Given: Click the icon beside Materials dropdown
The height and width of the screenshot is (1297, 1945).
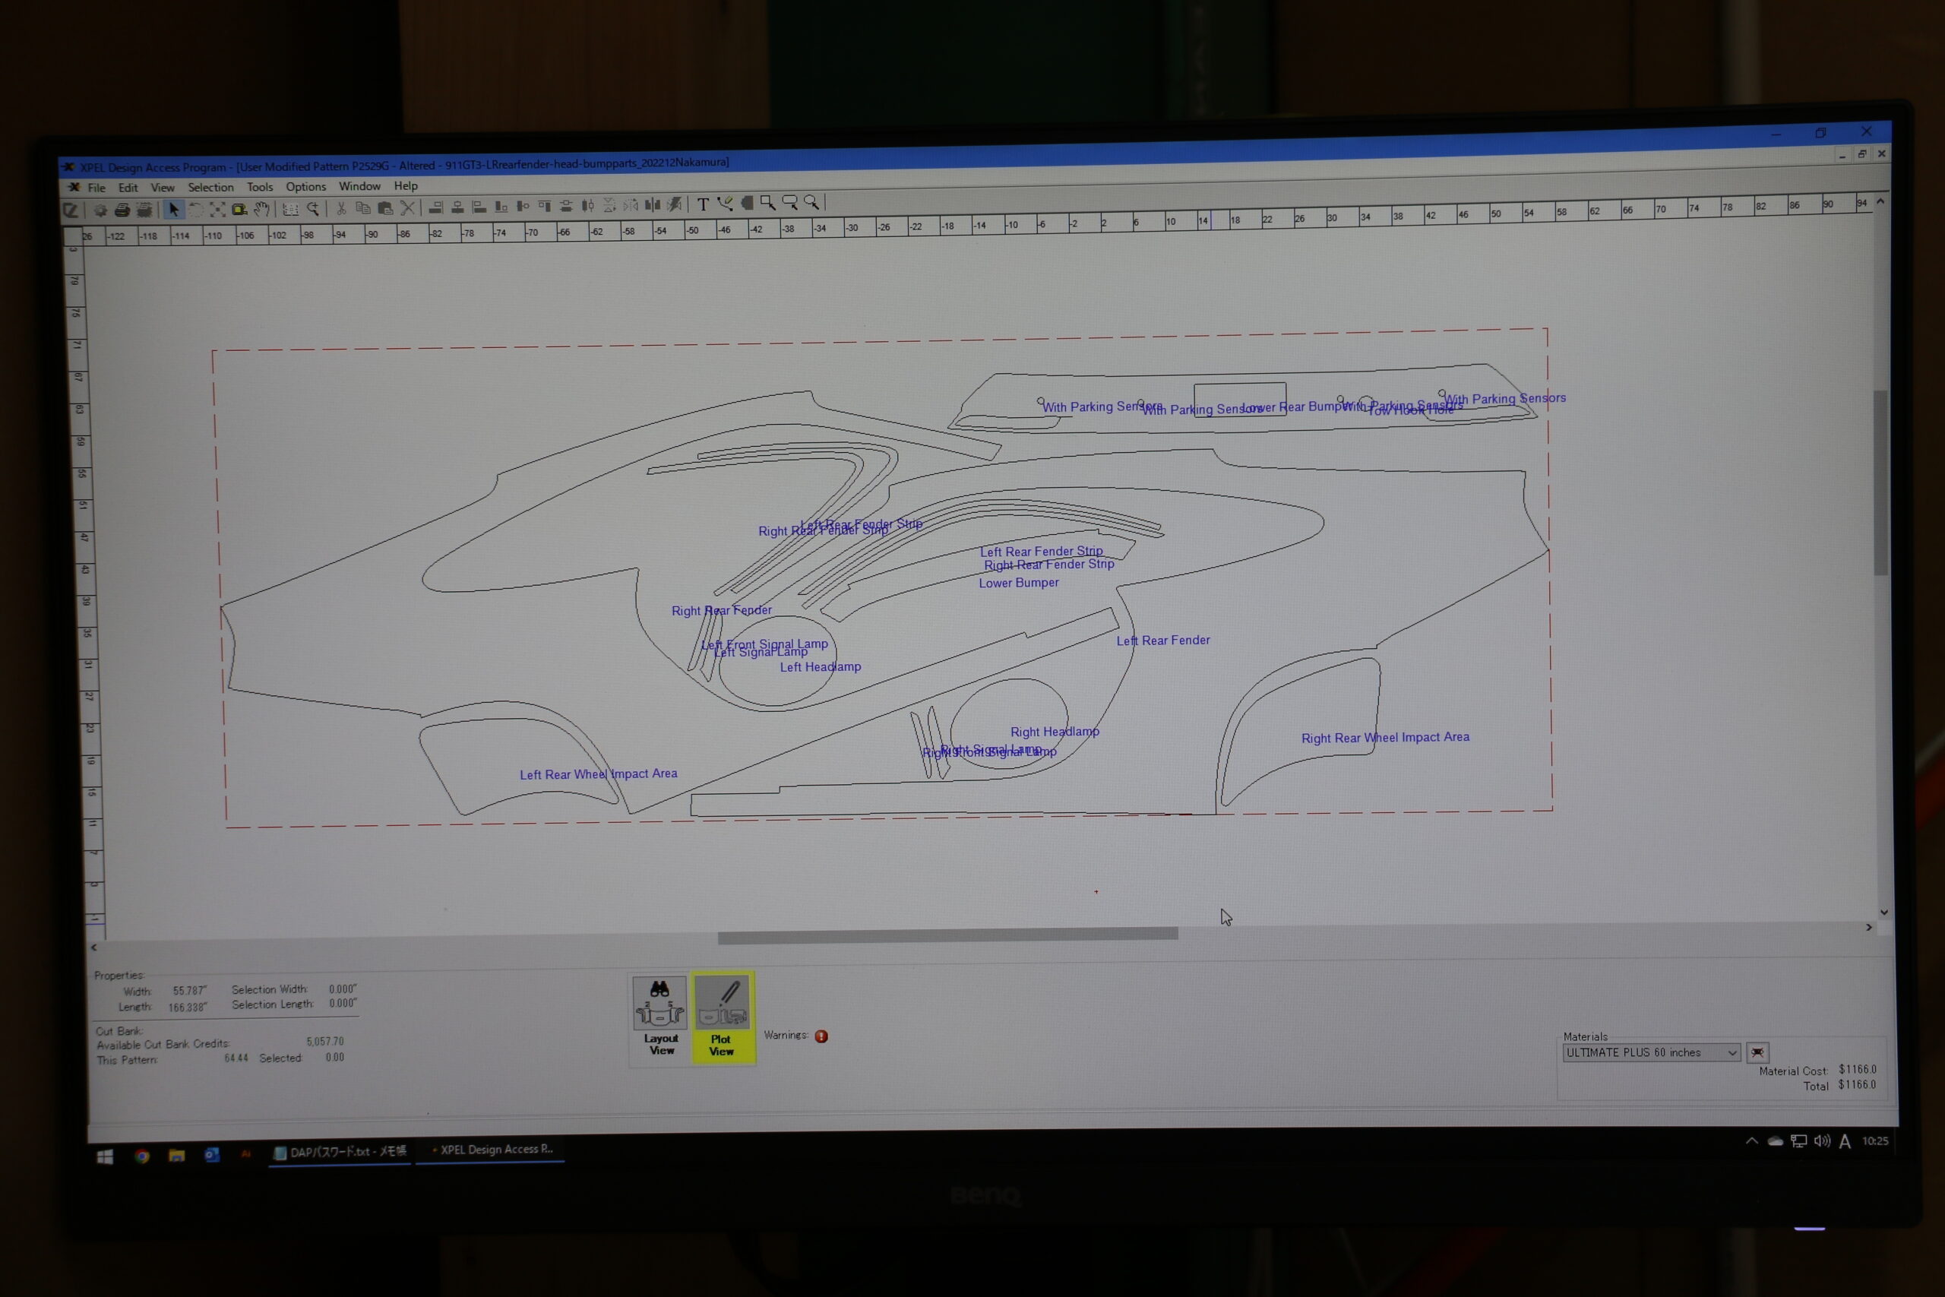Looking at the screenshot, I should [x=1757, y=1052].
